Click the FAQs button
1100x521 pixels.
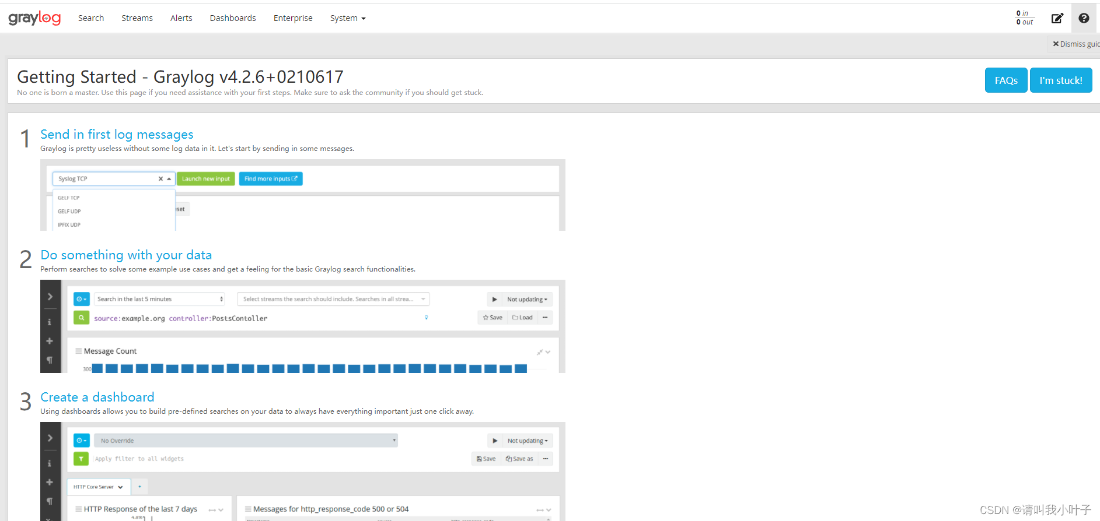point(1006,80)
